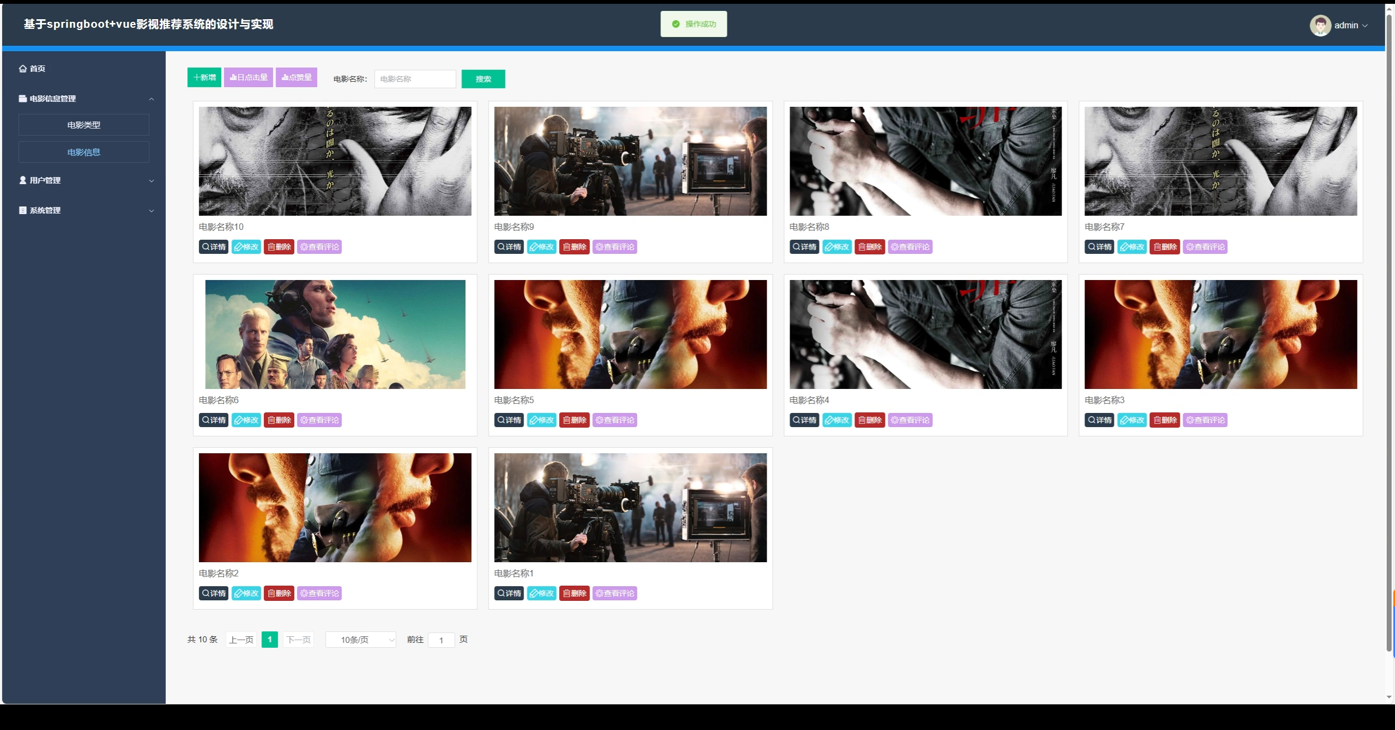Delete 电影名称2 via the 删除 button

click(279, 593)
